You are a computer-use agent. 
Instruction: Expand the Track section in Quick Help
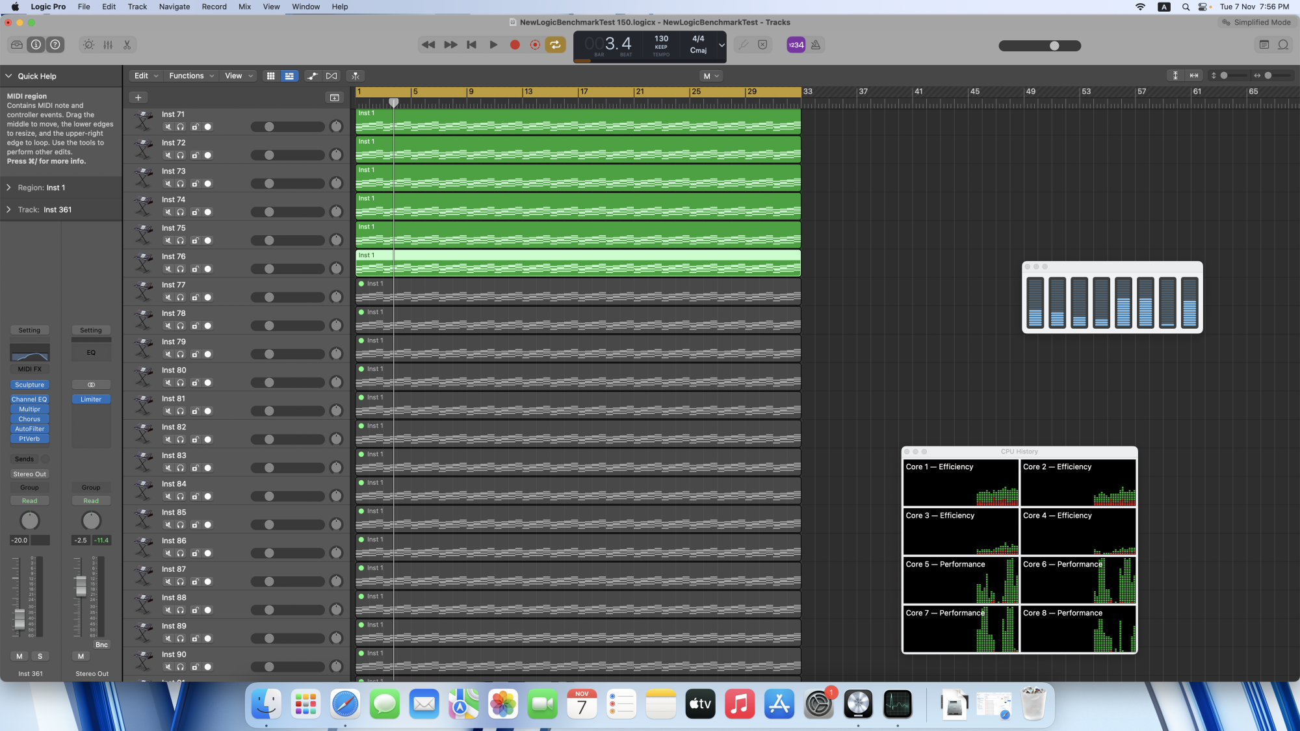click(x=9, y=209)
